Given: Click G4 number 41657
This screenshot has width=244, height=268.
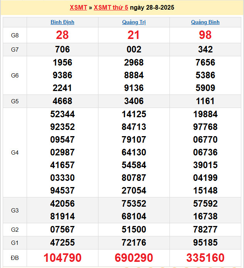Looking at the screenshot, I should click(62, 165).
